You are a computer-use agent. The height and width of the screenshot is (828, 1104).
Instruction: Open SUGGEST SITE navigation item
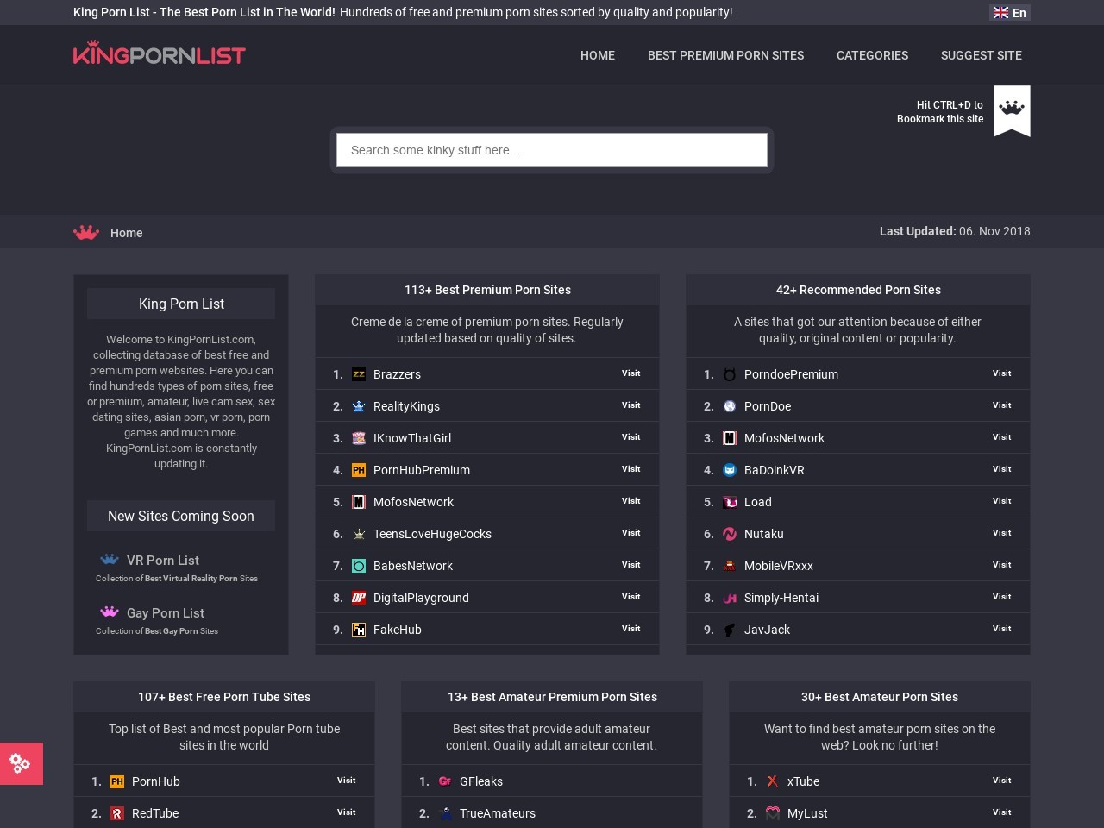click(x=982, y=55)
